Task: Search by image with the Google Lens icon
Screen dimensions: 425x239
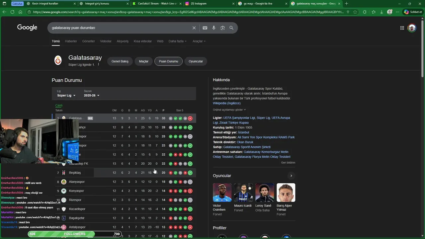Action: [x=222, y=28]
